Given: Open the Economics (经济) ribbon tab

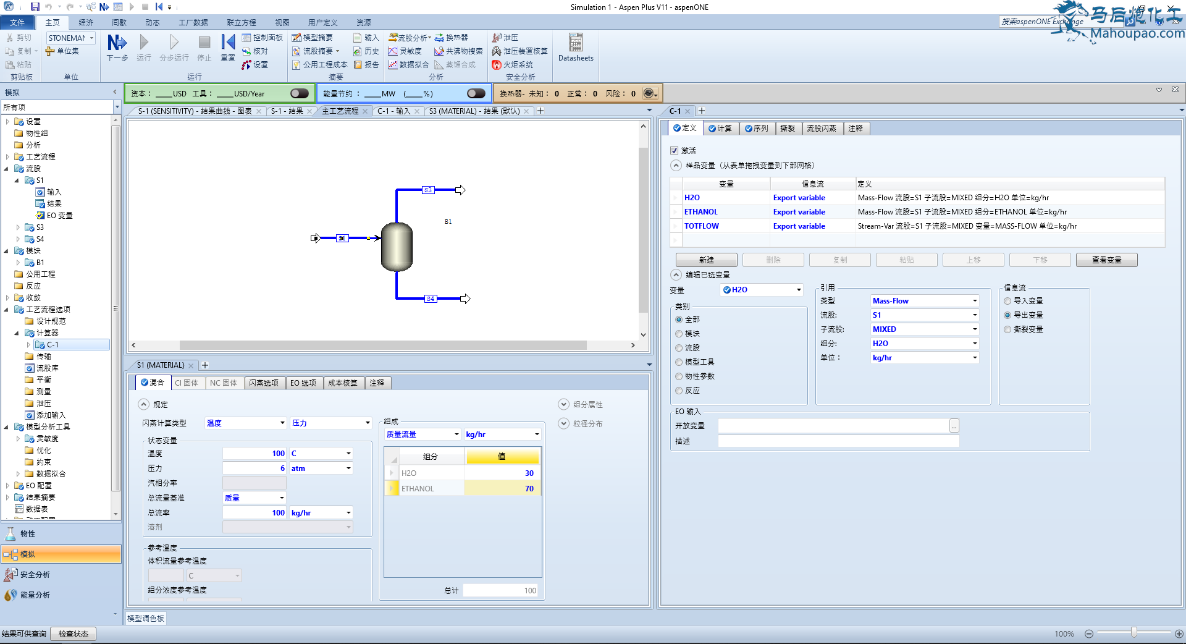Looking at the screenshot, I should pyautogui.click(x=86, y=22).
